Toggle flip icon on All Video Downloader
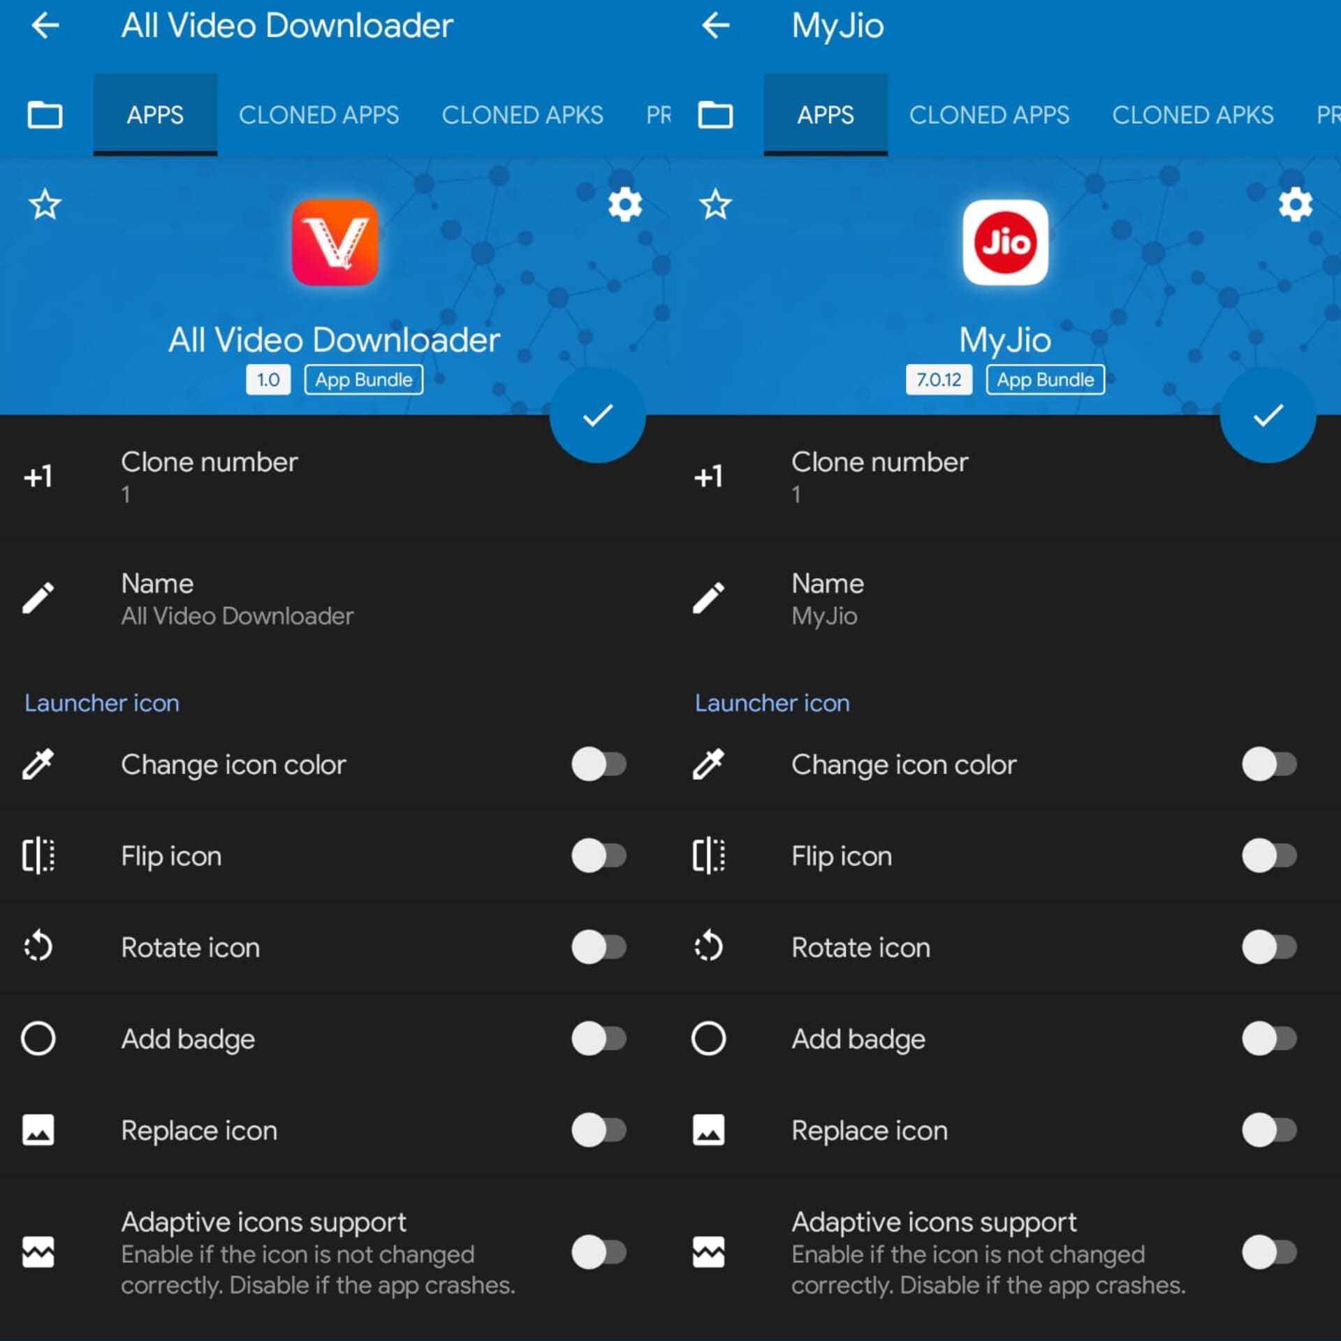 point(601,855)
